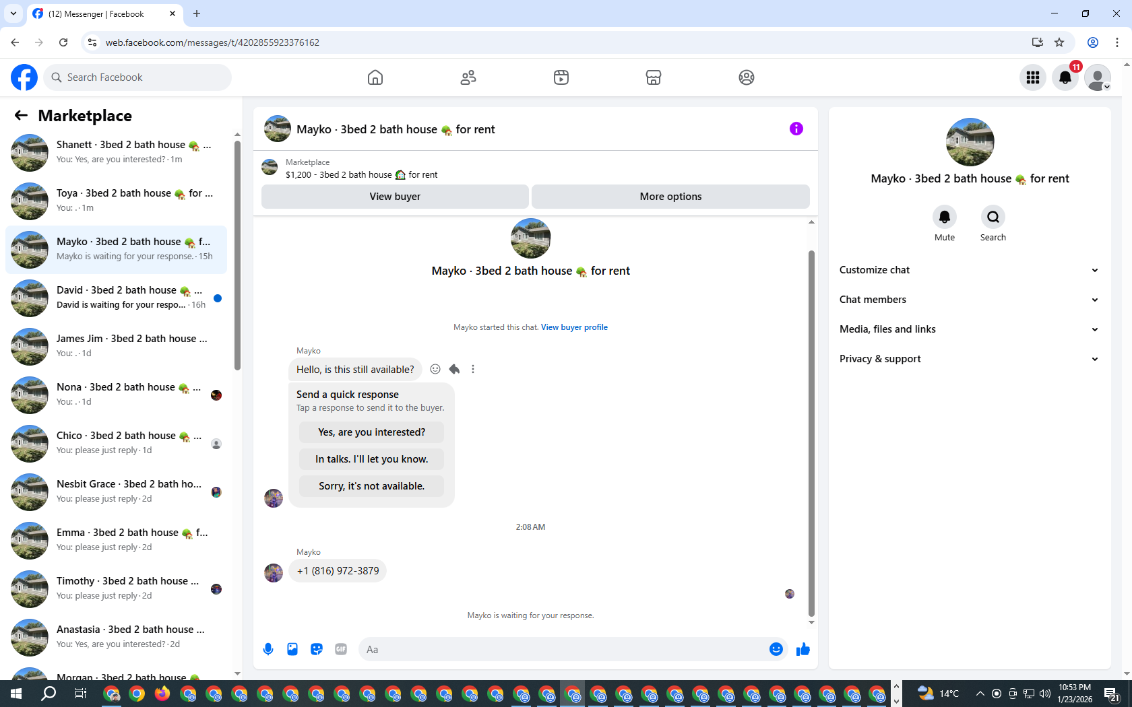Open the Nesbit Grace conversation

tap(116, 492)
